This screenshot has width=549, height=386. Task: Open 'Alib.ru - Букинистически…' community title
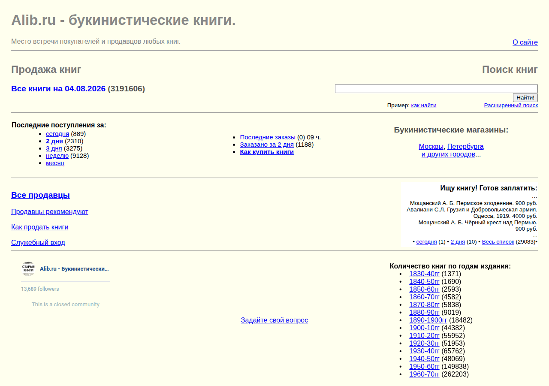(x=74, y=269)
